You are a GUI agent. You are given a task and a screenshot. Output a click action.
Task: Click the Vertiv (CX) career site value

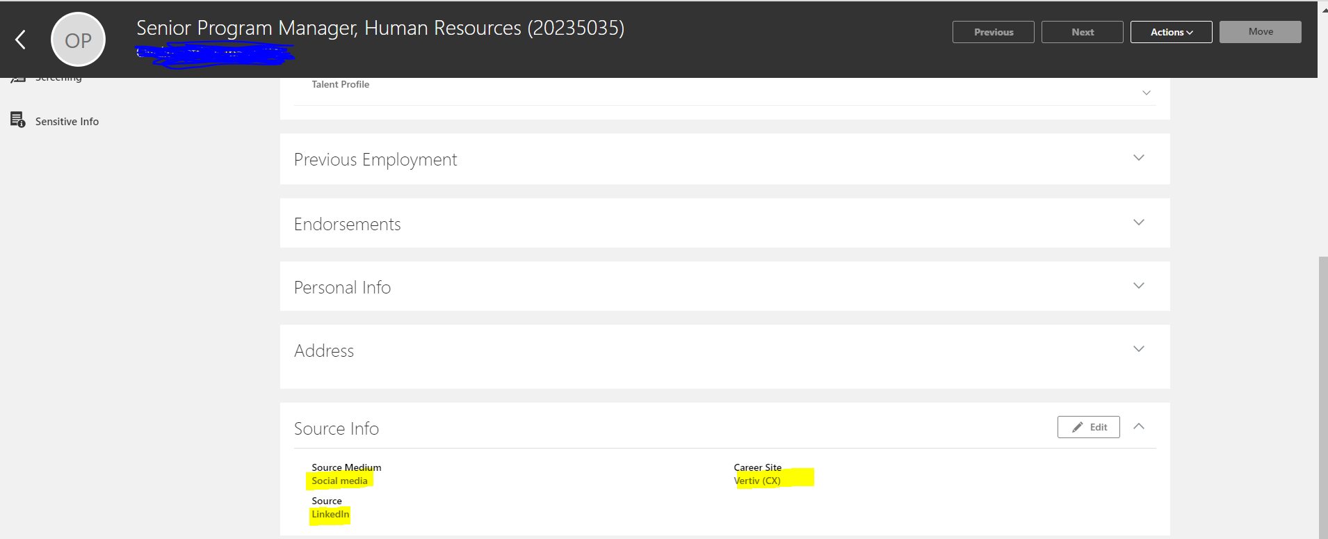click(757, 481)
